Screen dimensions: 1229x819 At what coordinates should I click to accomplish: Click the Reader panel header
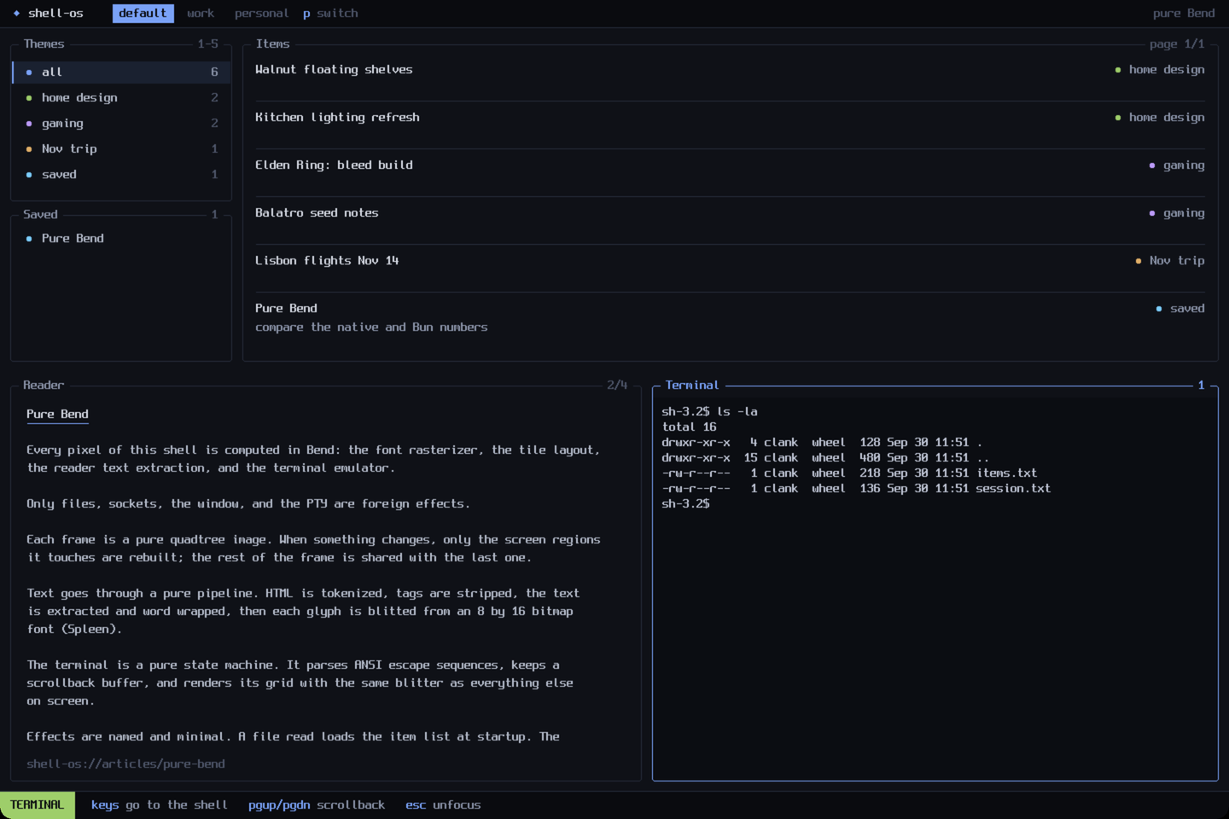point(44,386)
